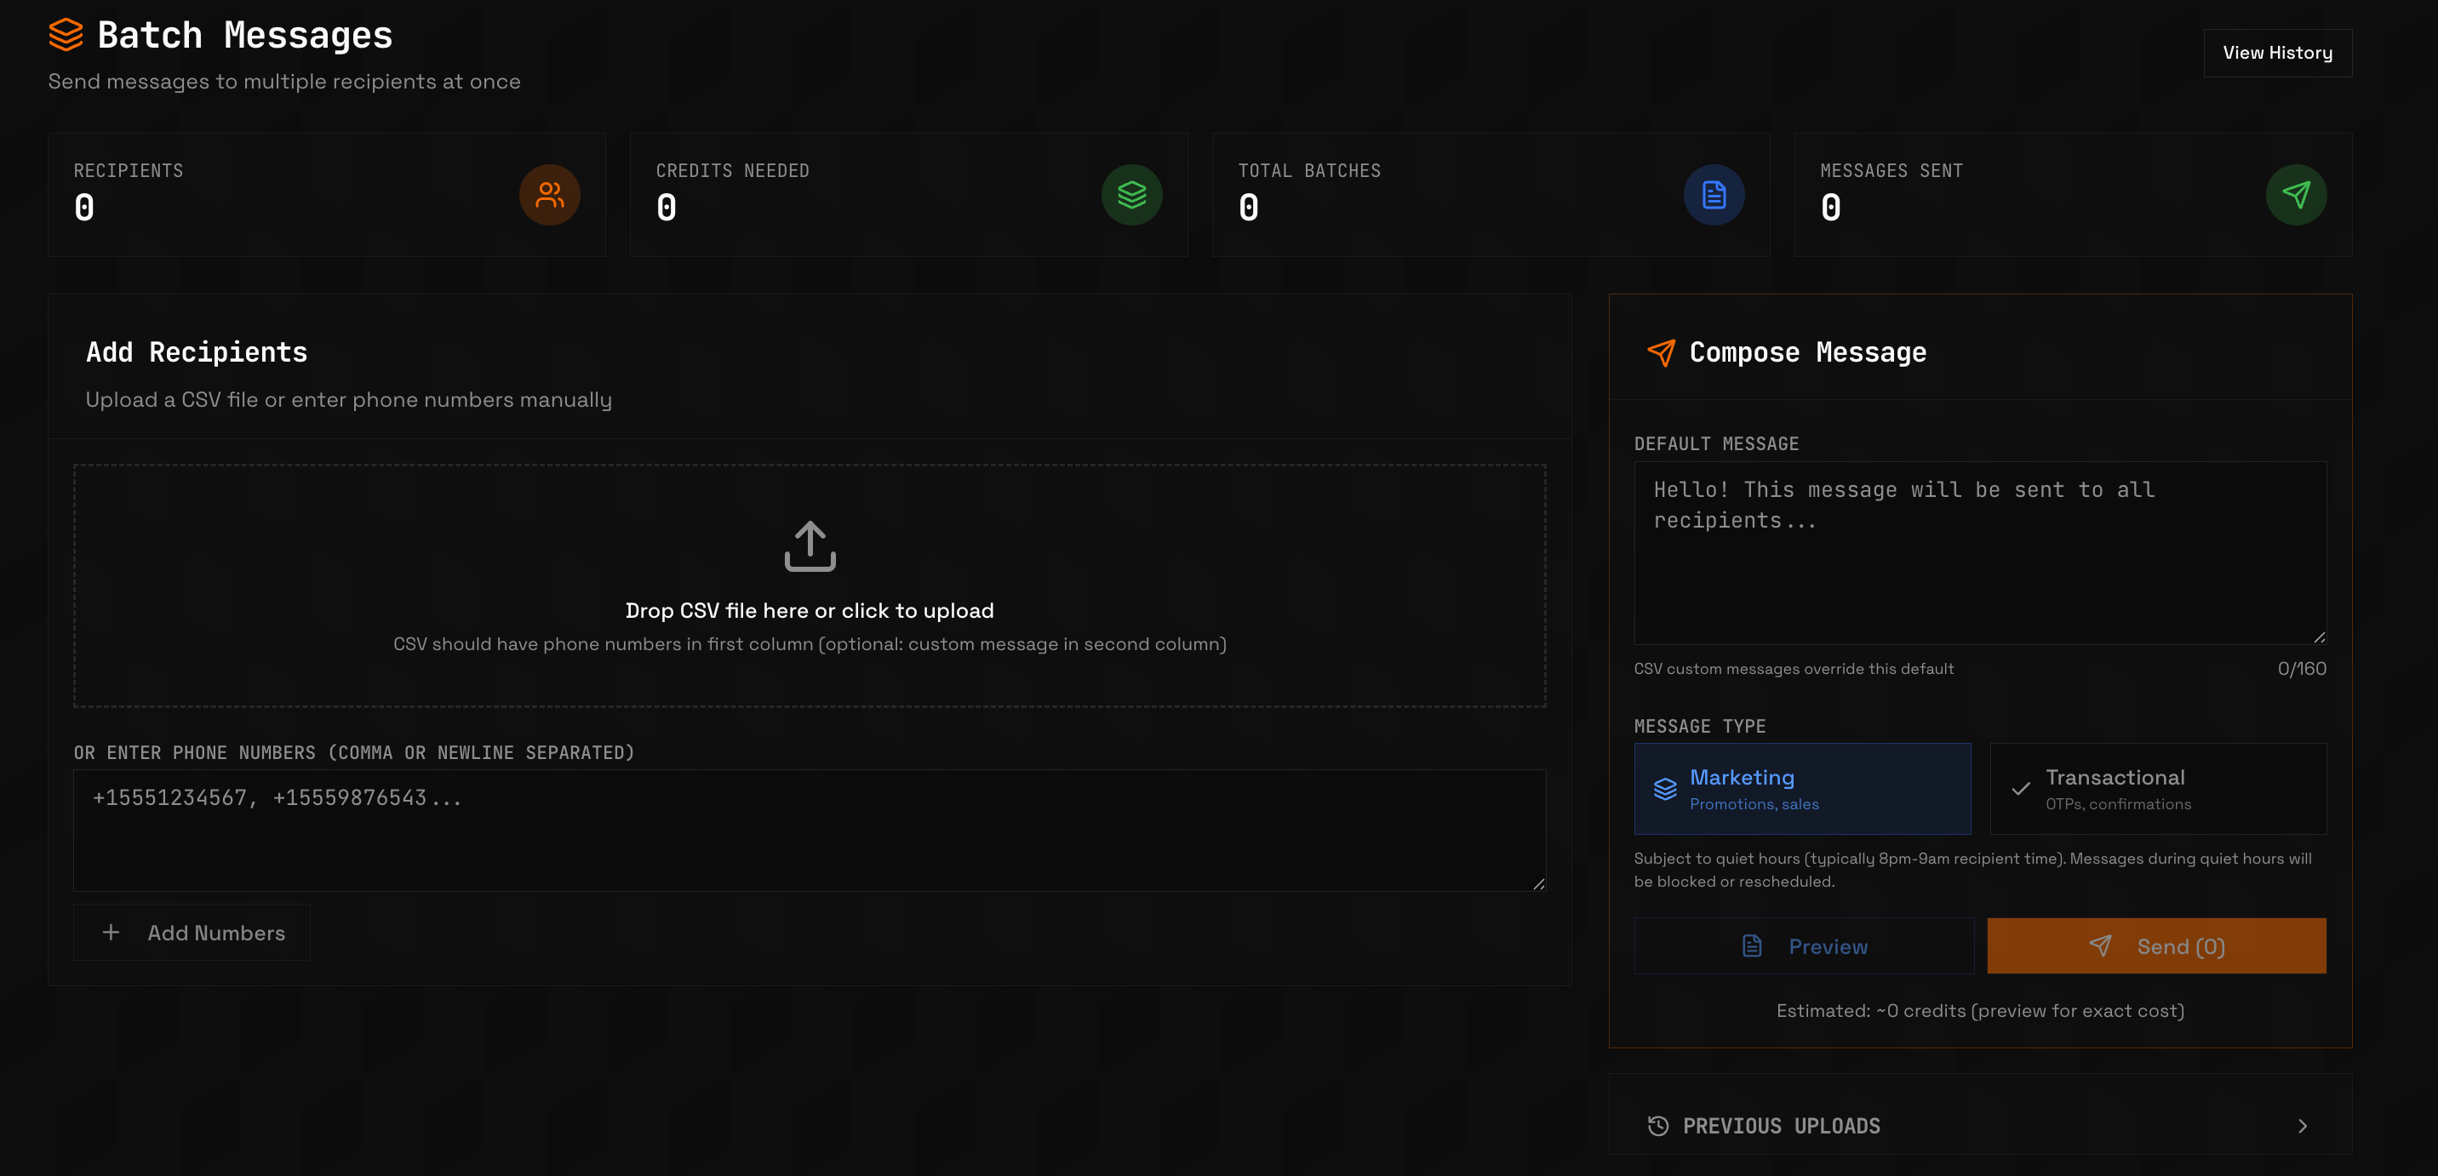Click the orange Batch Messages layers logo

[x=66, y=35]
